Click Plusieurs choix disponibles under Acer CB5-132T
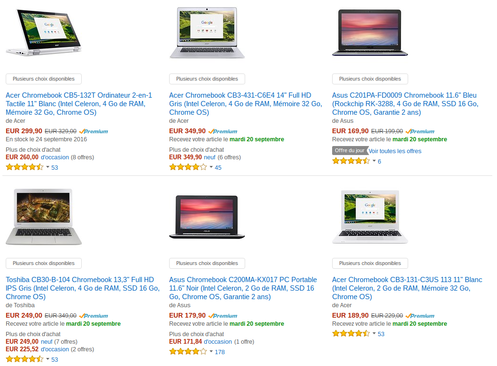The image size is (497, 366). point(44,79)
